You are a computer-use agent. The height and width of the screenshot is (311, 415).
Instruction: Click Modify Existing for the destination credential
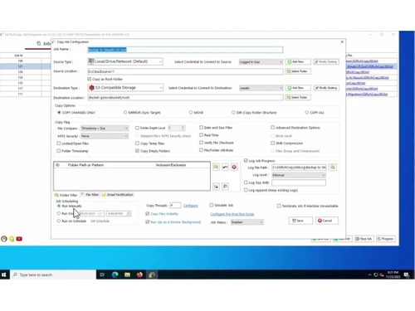point(326,88)
